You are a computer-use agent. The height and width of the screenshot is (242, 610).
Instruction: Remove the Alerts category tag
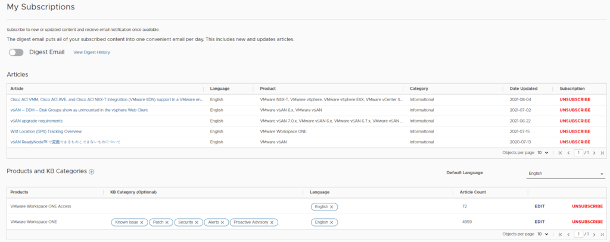(x=222, y=222)
